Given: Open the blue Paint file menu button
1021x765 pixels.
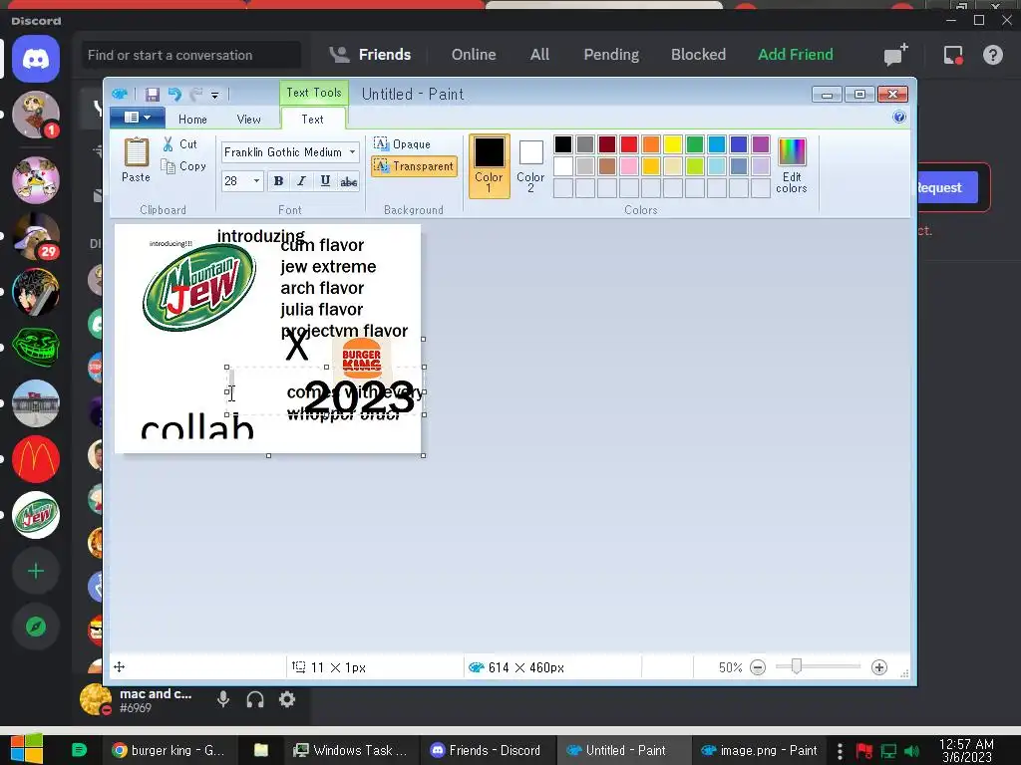Looking at the screenshot, I should point(137,118).
